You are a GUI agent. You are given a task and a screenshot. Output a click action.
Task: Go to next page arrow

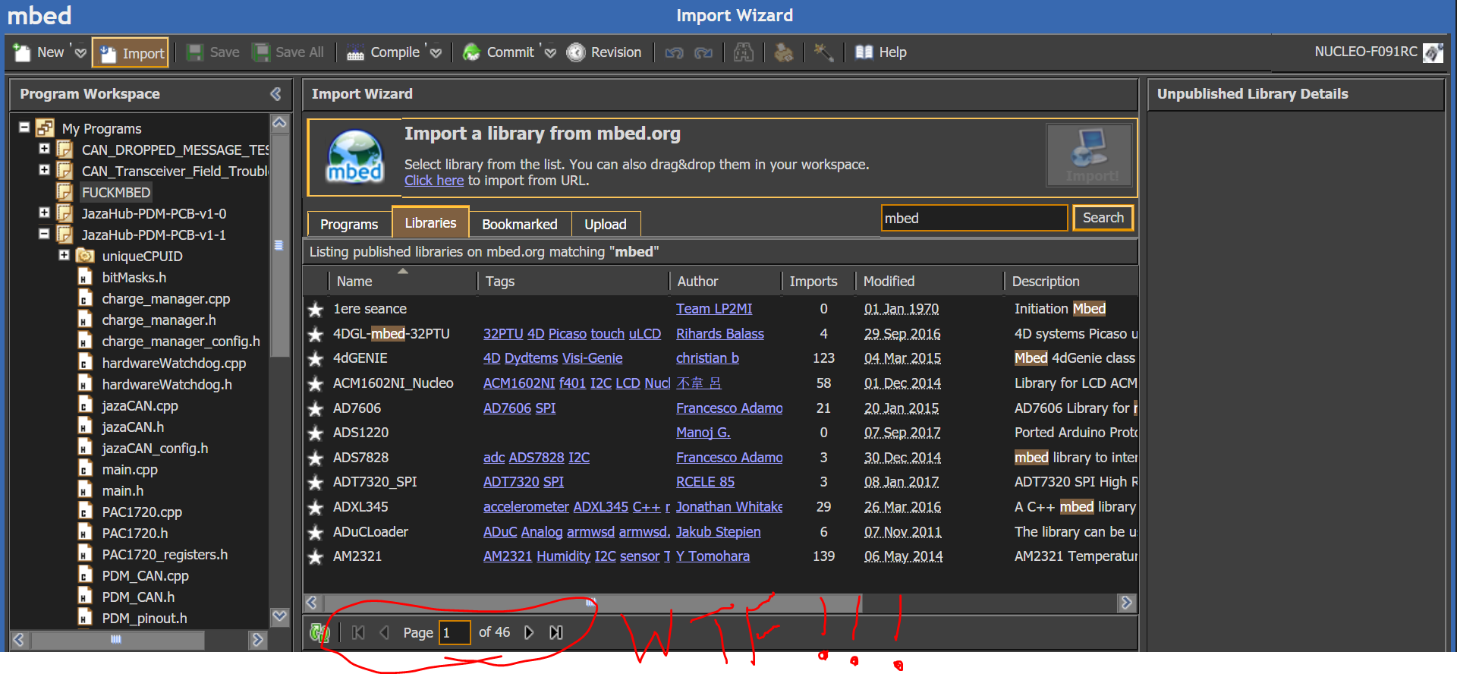pyautogui.click(x=529, y=632)
